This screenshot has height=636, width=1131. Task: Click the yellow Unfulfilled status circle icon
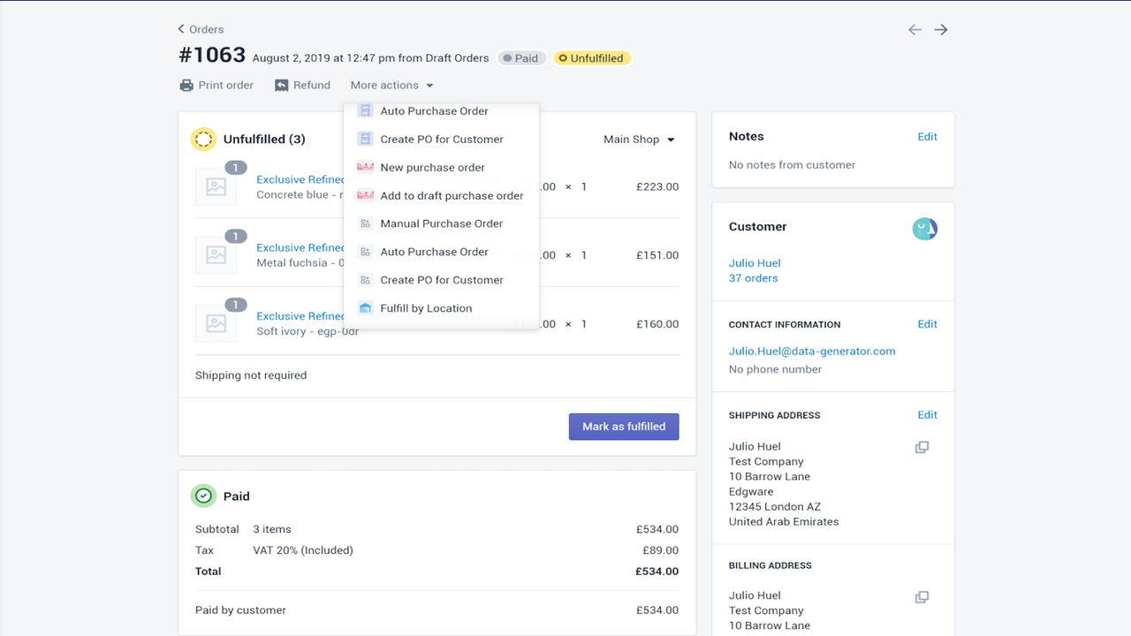[x=203, y=140]
